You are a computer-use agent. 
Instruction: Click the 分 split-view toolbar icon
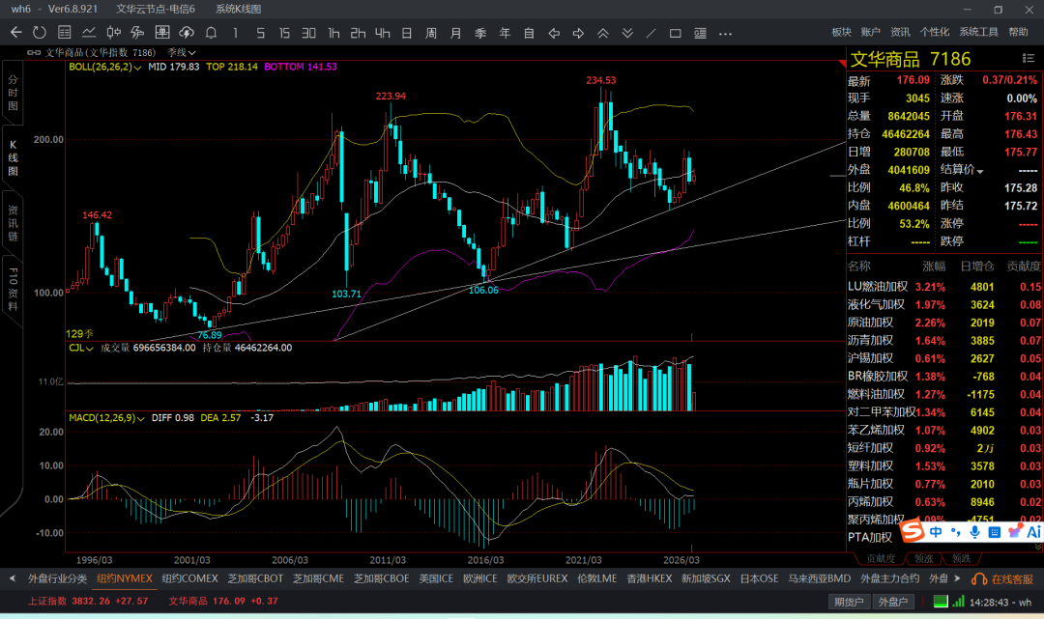click(x=138, y=33)
